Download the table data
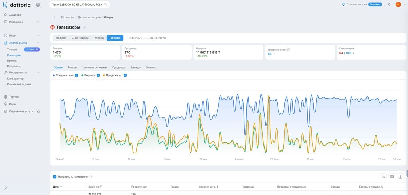This screenshot has height=195, width=408. (x=400, y=177)
